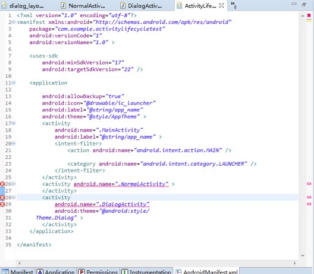
Task: Open the hidden editors overflow list
Action: coord(234,5)
